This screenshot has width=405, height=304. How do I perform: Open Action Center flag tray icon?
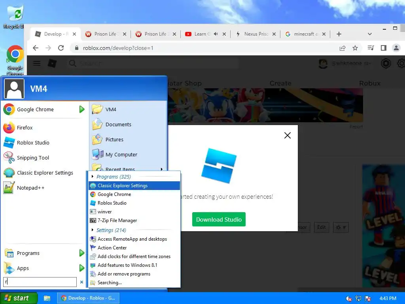(368, 298)
